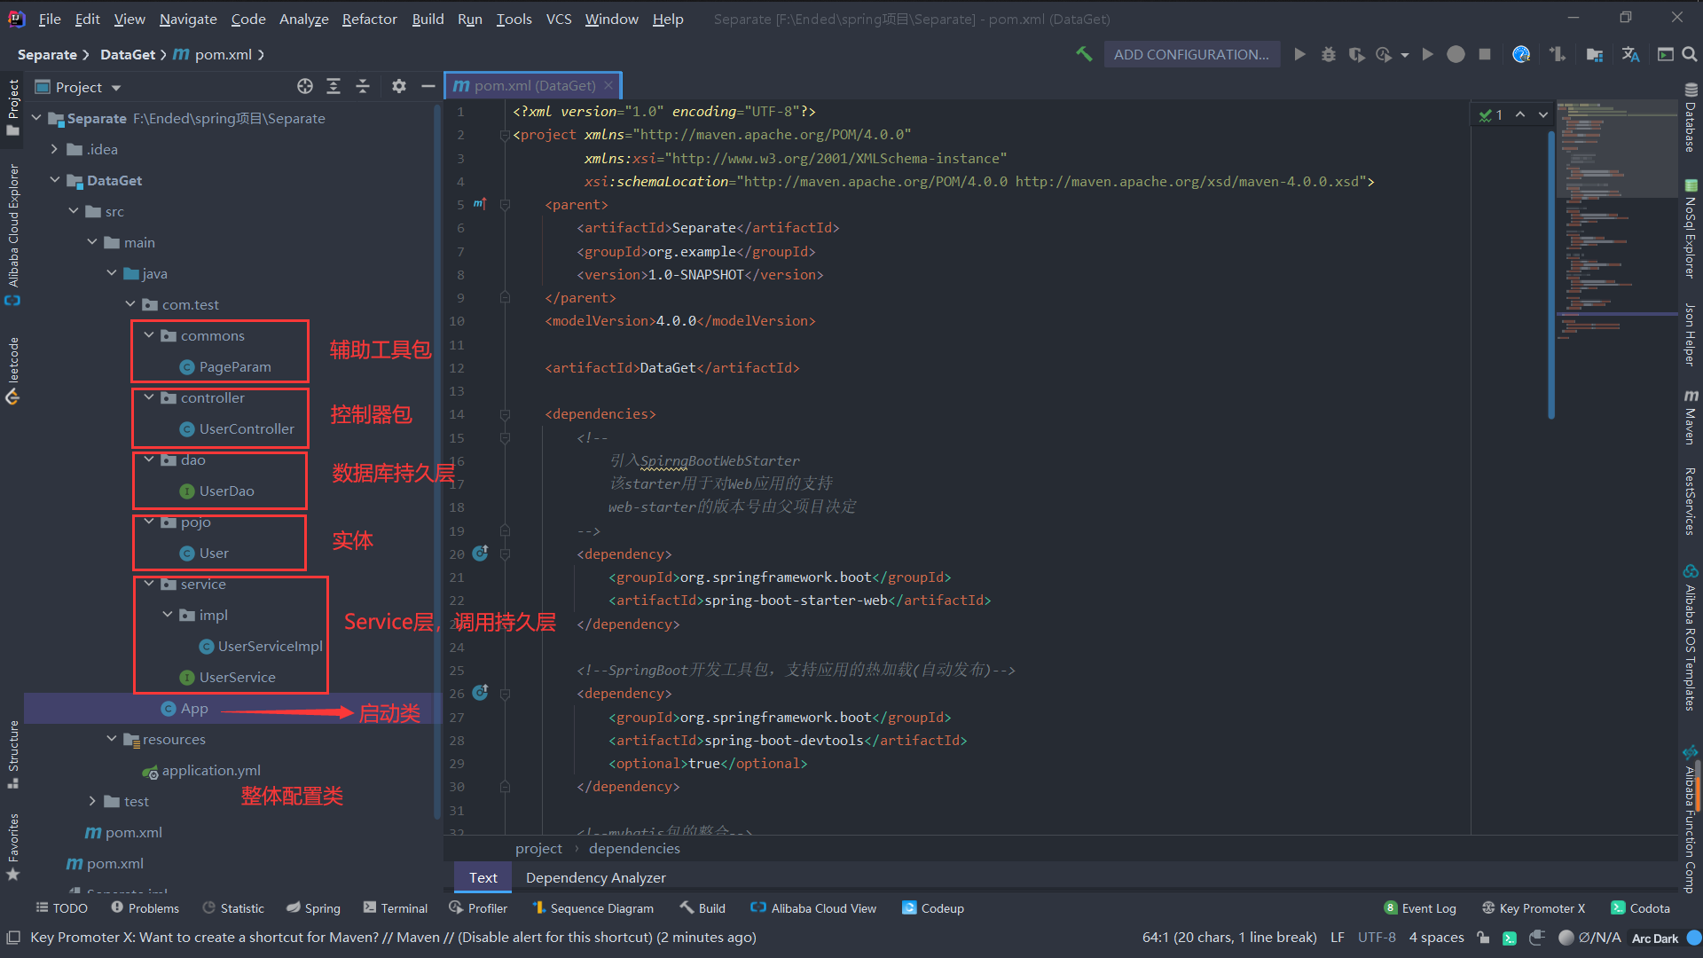
Task: Click ADD CONFIGURATION button
Action: [x=1191, y=54]
